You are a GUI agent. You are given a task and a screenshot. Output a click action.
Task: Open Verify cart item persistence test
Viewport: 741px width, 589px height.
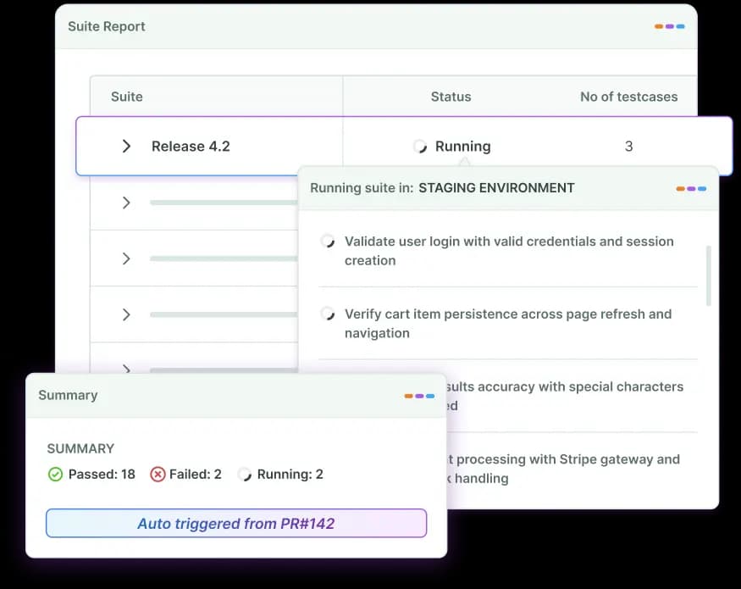coord(508,323)
